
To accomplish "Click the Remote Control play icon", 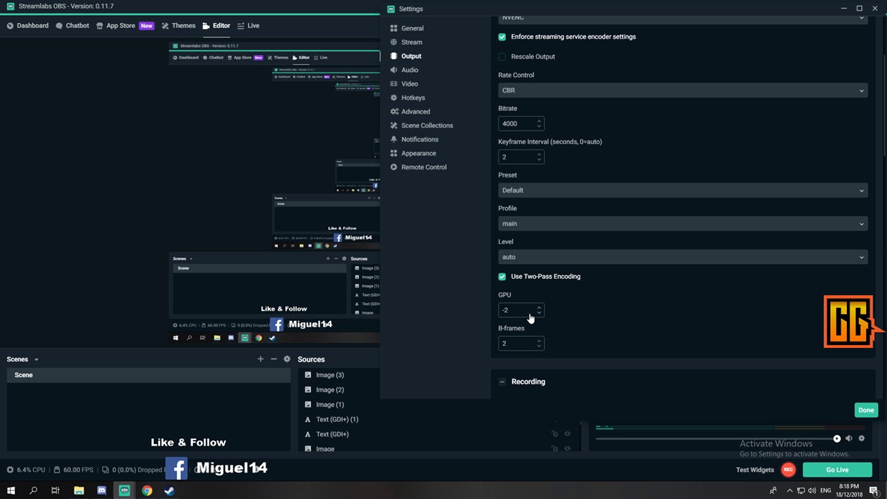I will click(394, 167).
